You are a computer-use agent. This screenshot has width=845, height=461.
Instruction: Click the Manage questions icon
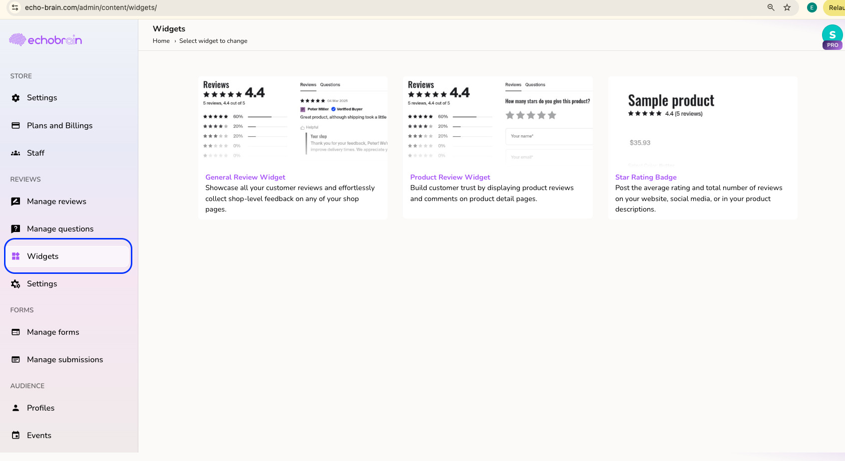pos(16,229)
